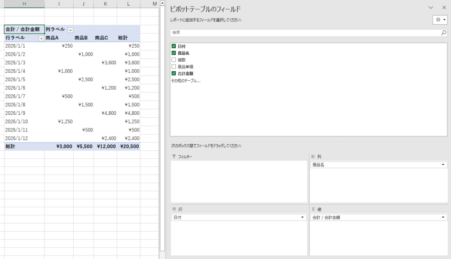Viewport: 451px width, 259px height.
Task: Click the field search input box
Action: (x=304, y=33)
